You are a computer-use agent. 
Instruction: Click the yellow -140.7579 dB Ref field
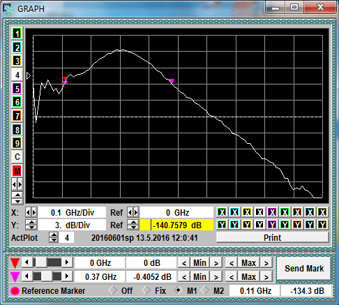176,225
